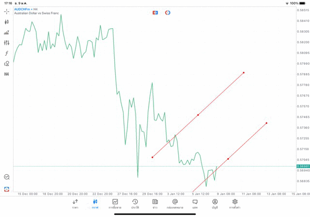Tap the volume bars icon in sidebar
This screenshot has width=310, height=217.
[x=7, y=33]
